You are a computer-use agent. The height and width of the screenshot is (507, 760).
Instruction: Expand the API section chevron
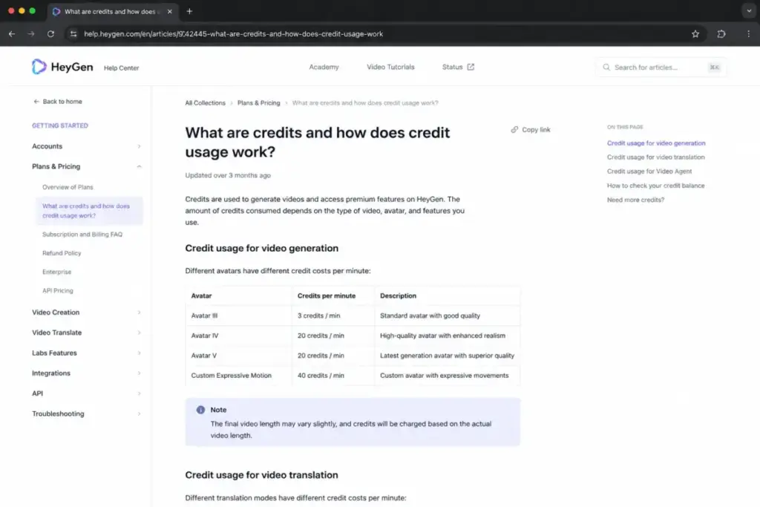pyautogui.click(x=139, y=393)
